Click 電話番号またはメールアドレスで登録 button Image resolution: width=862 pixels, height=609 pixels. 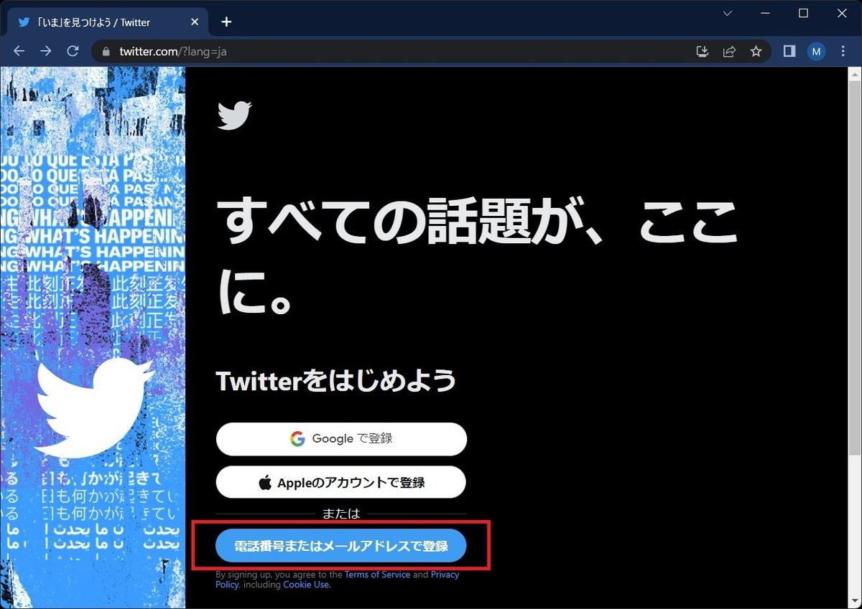click(341, 547)
